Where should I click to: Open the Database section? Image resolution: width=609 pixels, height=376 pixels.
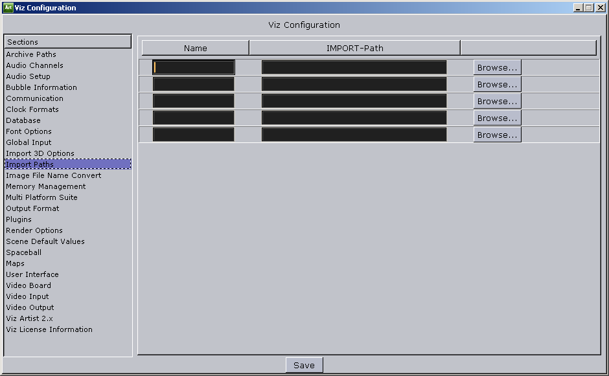point(23,120)
